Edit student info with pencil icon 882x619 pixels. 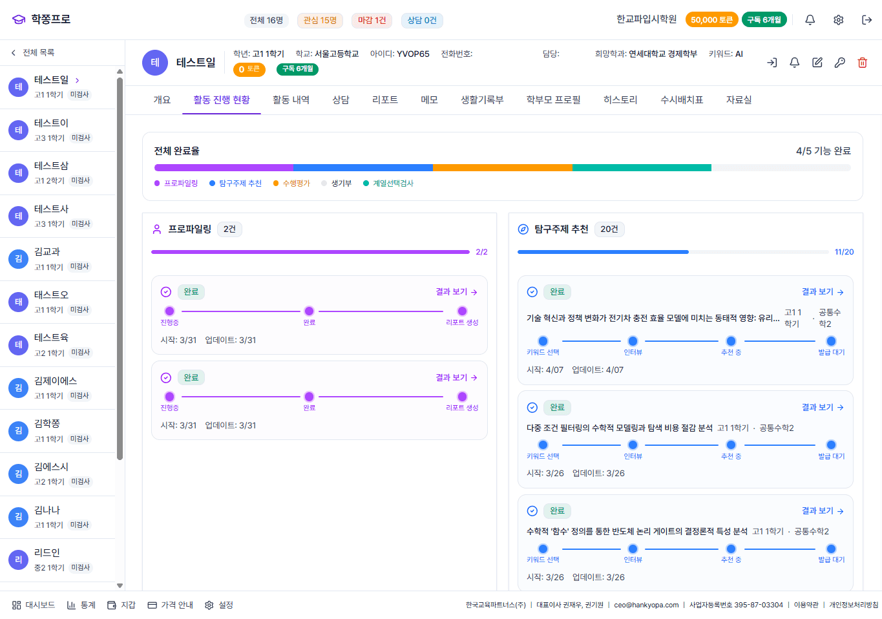tap(817, 63)
